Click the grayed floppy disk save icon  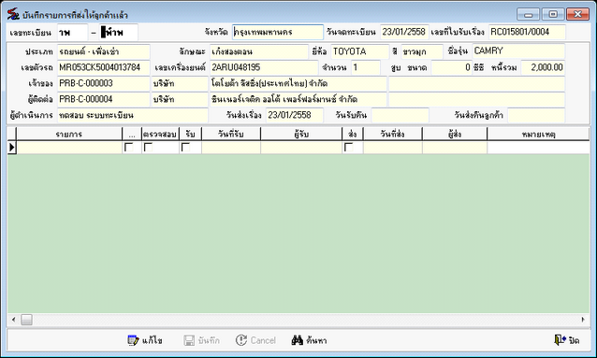189,340
